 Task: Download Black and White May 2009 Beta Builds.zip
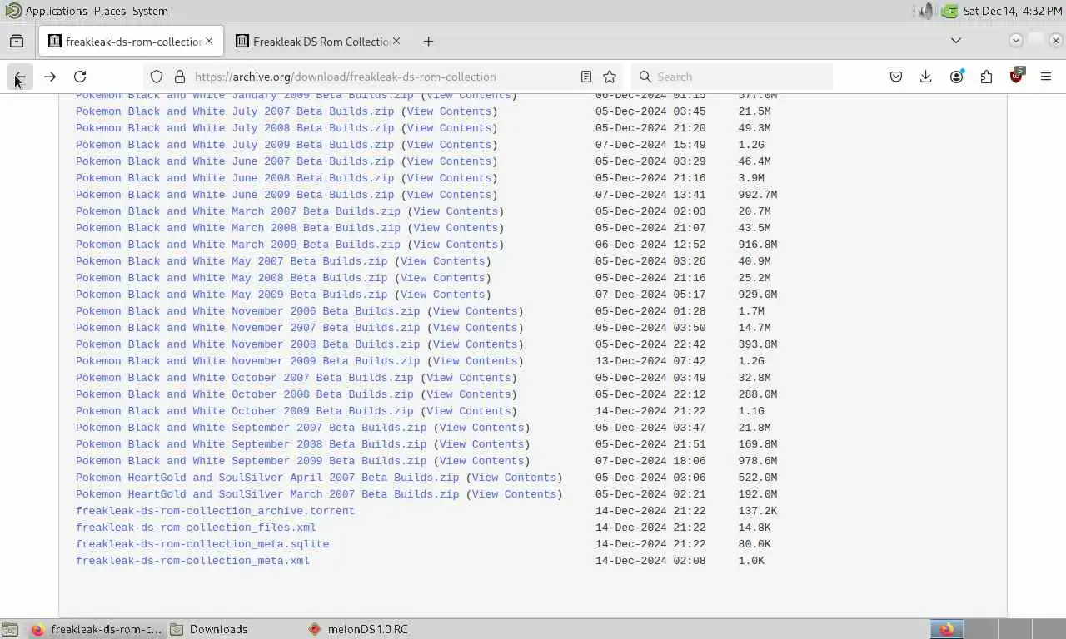point(232,295)
